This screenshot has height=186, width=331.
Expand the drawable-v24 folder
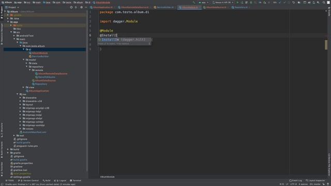point(21,101)
